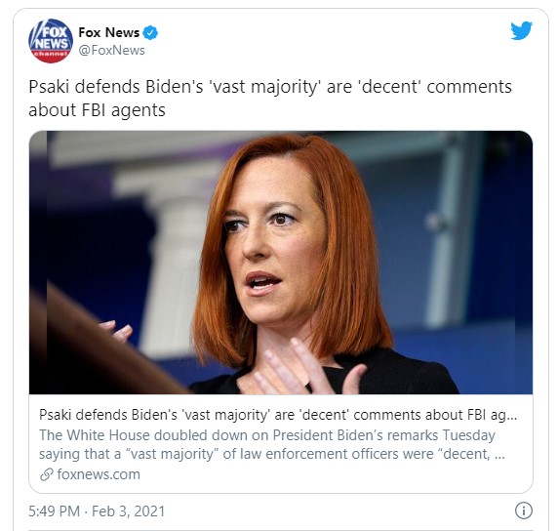
Task: Click the blue Twitter bird icon
Action: coord(521,31)
